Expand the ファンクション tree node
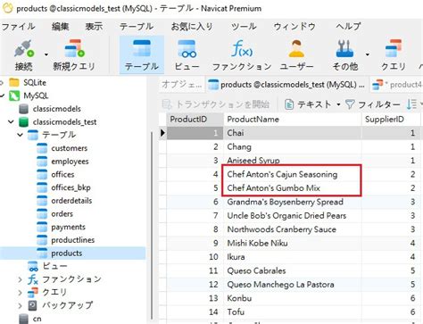The width and height of the screenshot is (423, 324). (20, 279)
